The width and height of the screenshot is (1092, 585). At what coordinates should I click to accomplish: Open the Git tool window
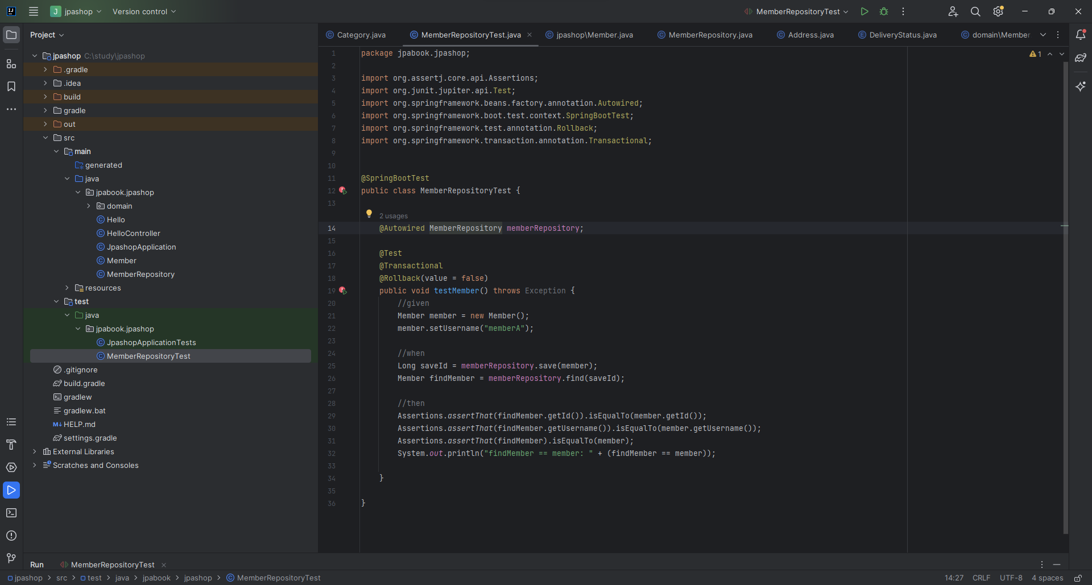[x=11, y=558]
